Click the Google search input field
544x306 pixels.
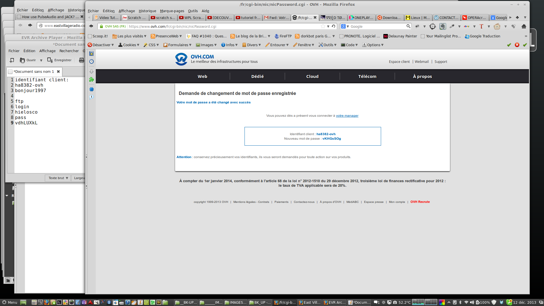coord(377,26)
